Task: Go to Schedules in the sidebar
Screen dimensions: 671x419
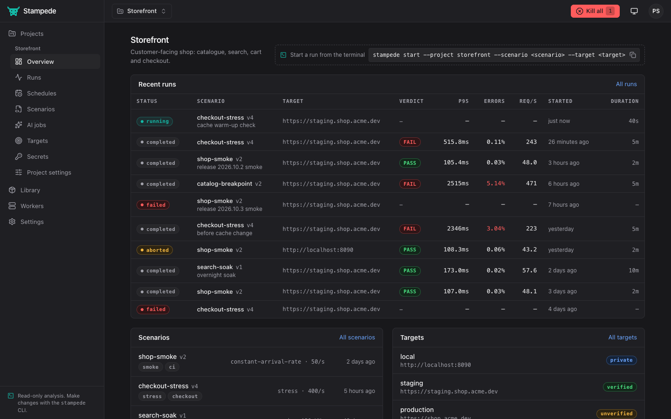Action: (55, 93)
